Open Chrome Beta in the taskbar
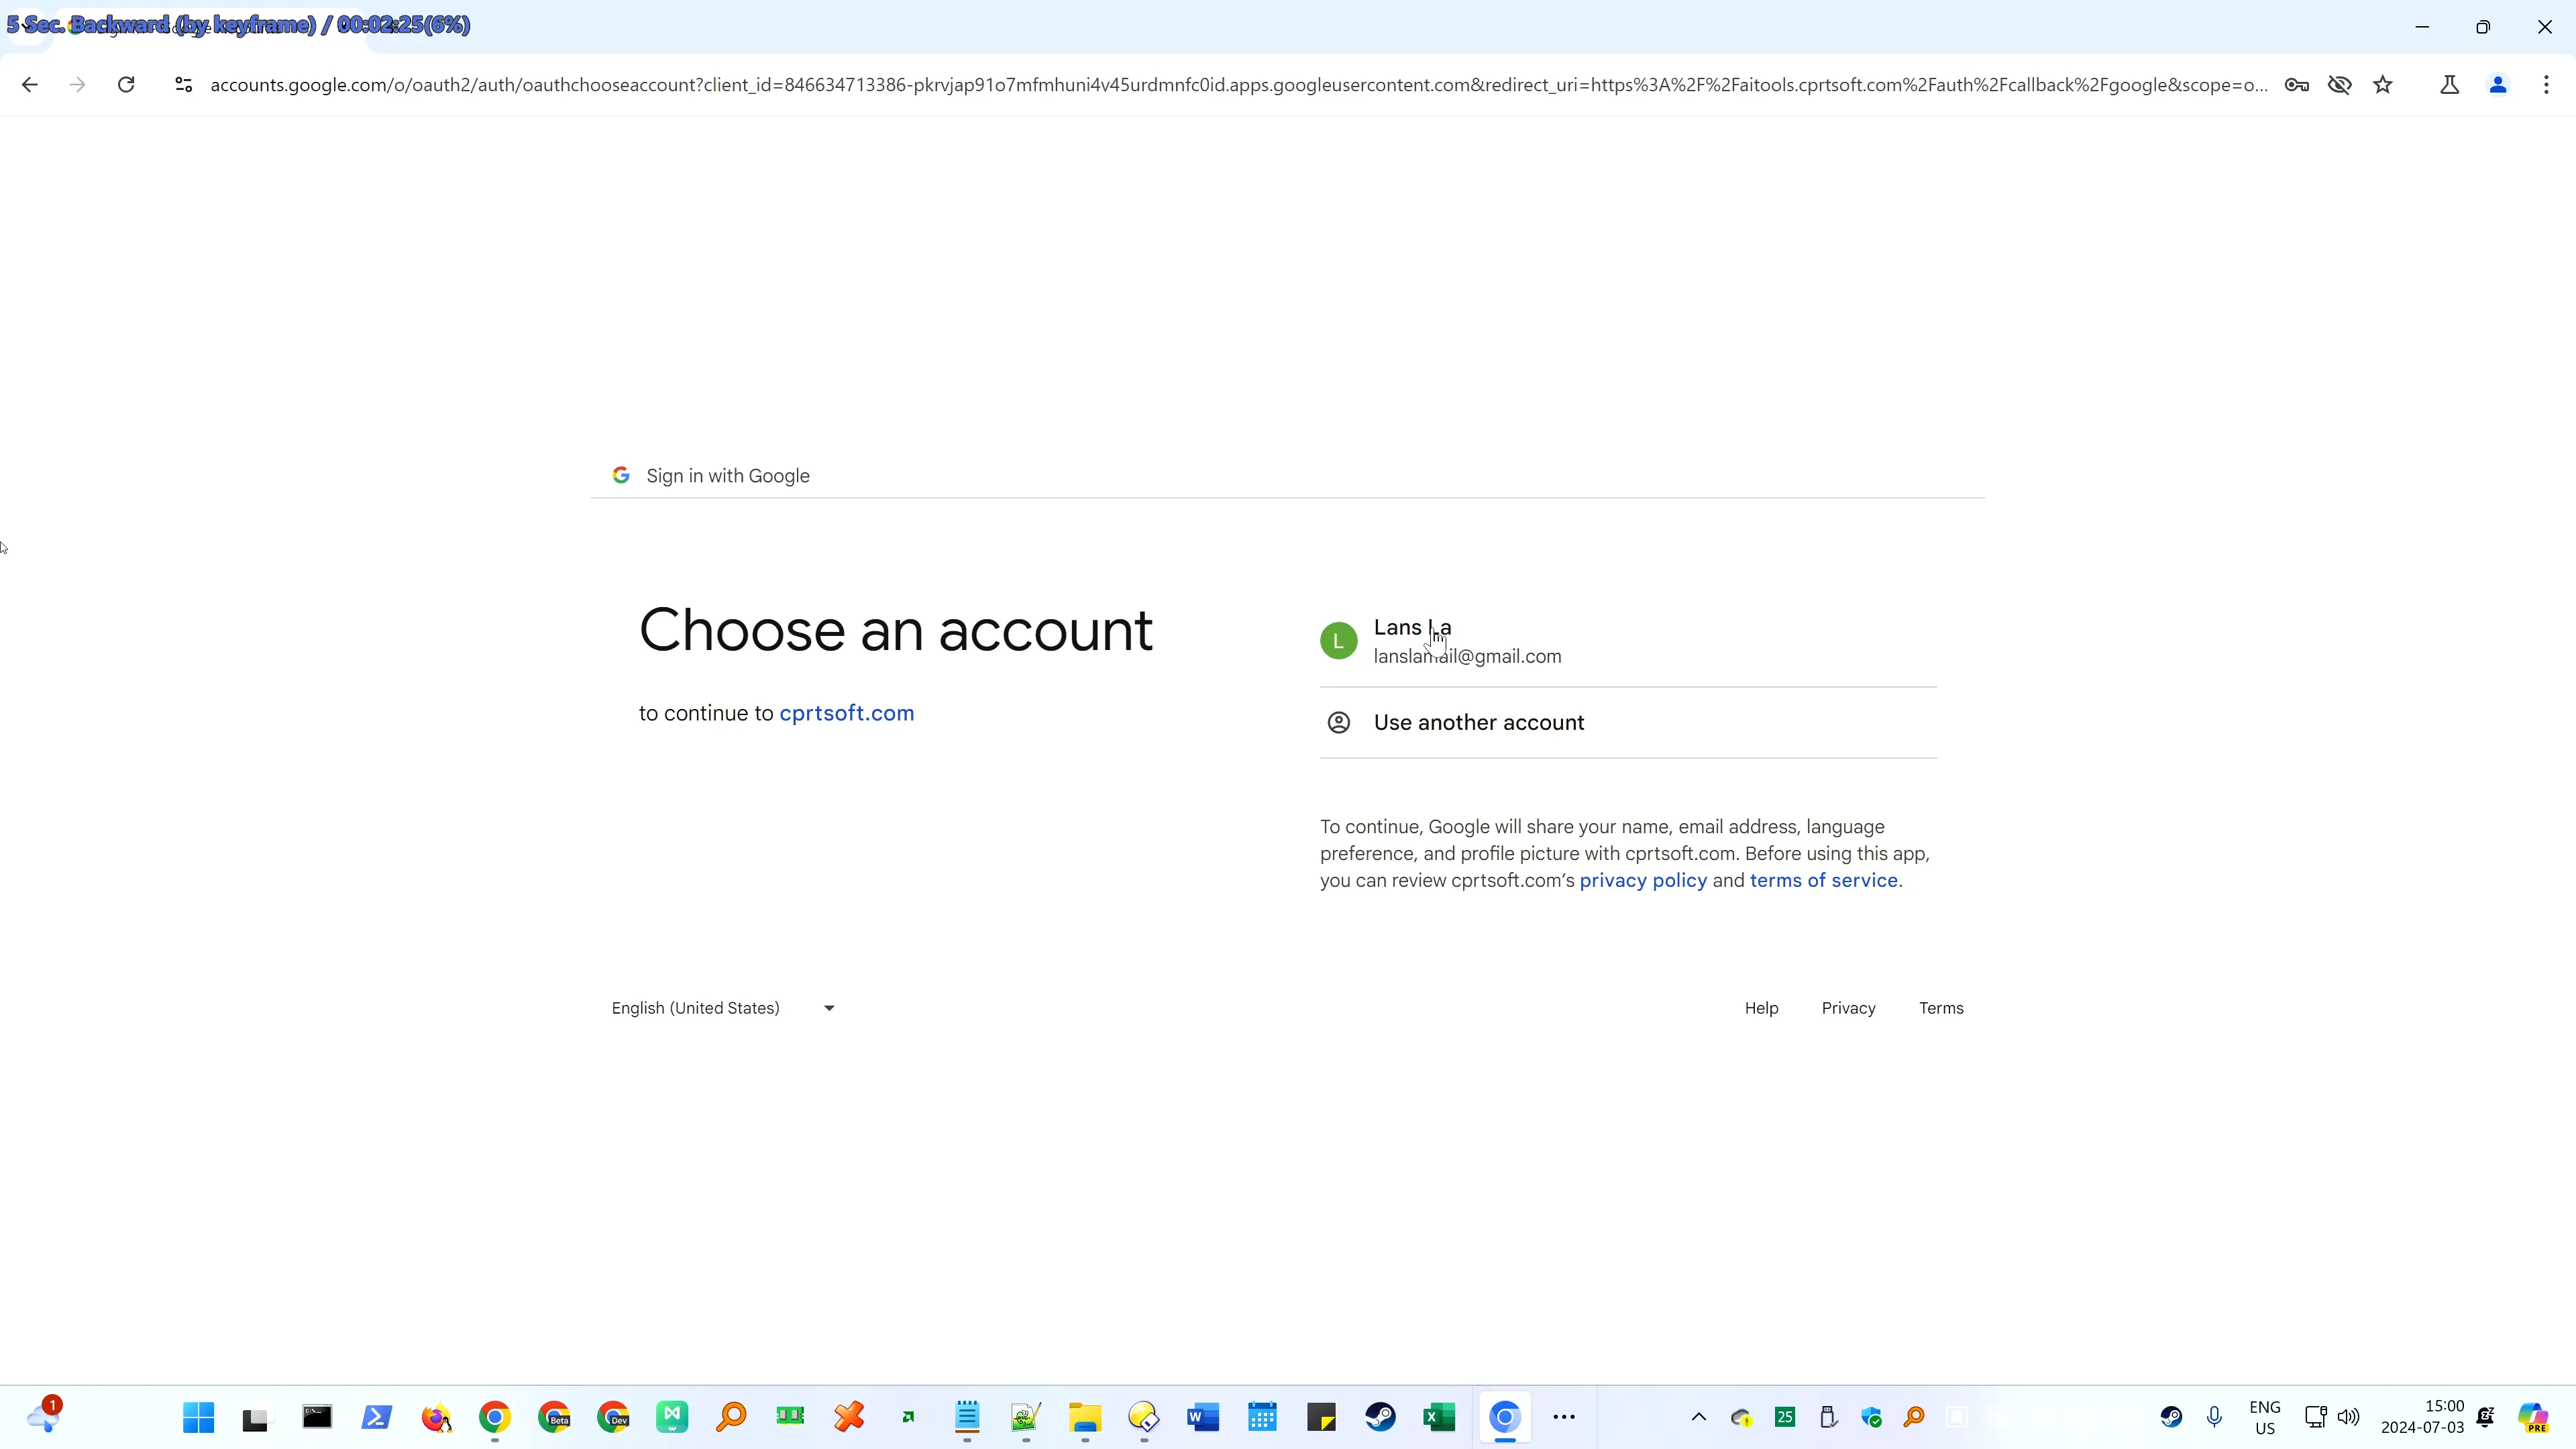Viewport: 2576px width, 1449px height. pos(554,1417)
